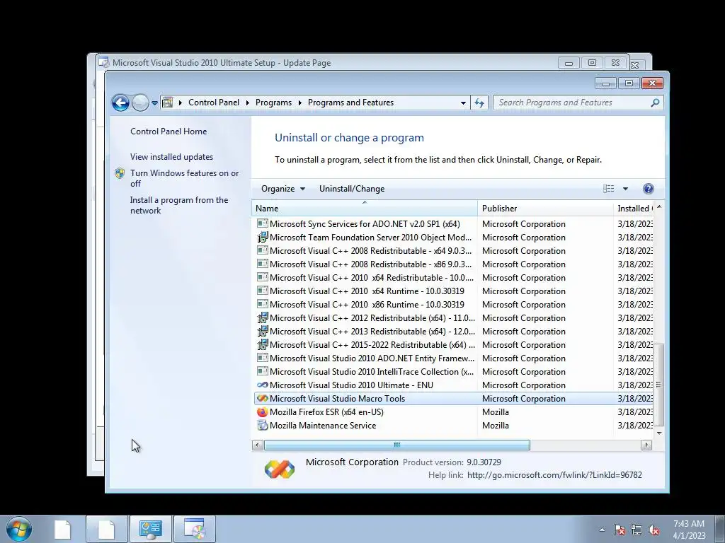This screenshot has width=725, height=543.
Task: Open the taskbar clock showing 7:43 AM
Action: 689,530
